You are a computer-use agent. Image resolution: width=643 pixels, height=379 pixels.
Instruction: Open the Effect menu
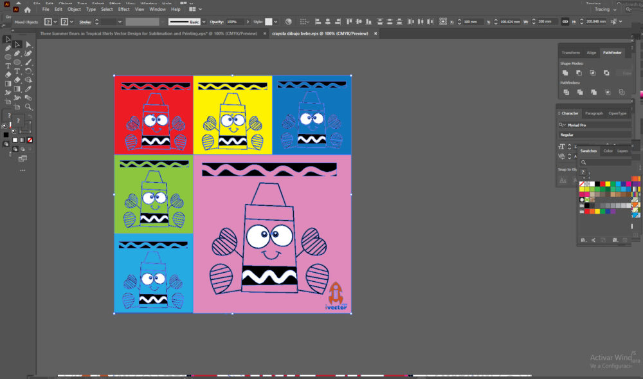click(x=123, y=9)
